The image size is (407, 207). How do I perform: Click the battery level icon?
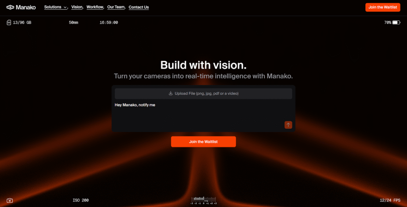396,23
